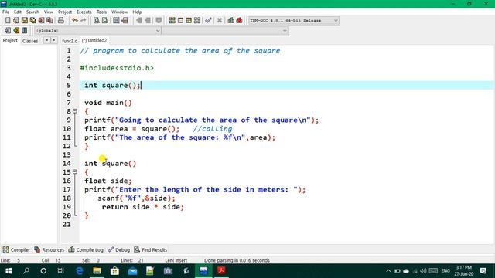This screenshot has height=278, width=495.
Task: Open the (globals) scope dropdown
Action: click(x=97, y=31)
